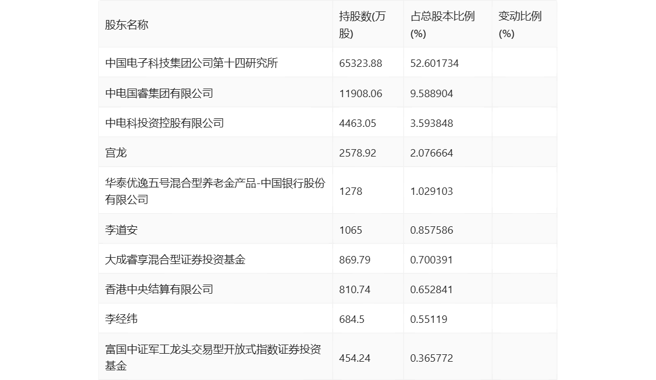Click the value 684.5
656x380 pixels.
click(351, 319)
